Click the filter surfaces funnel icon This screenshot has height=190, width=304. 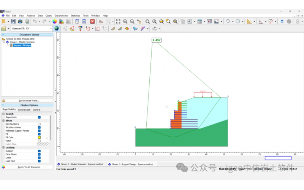pos(80,28)
